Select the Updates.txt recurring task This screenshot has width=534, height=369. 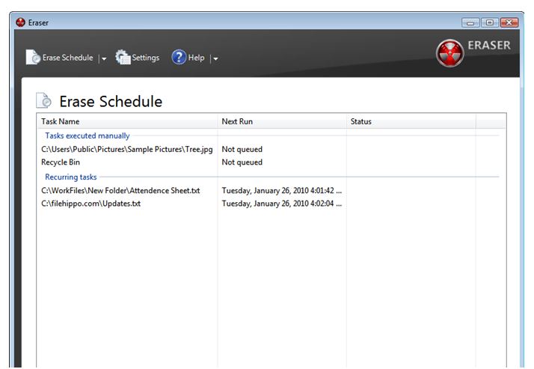point(90,203)
